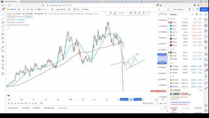Open the chart patterns tool group
209x118 pixels.
tap(3, 34)
